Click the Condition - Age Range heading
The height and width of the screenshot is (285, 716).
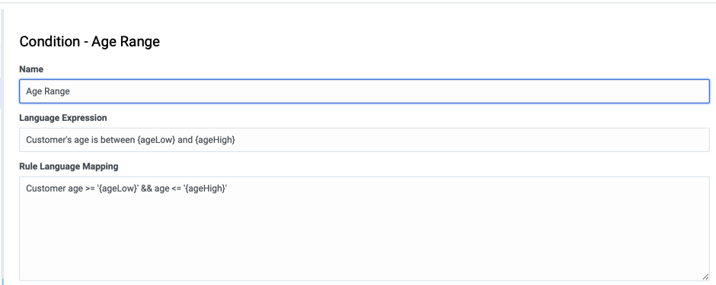[x=90, y=42]
